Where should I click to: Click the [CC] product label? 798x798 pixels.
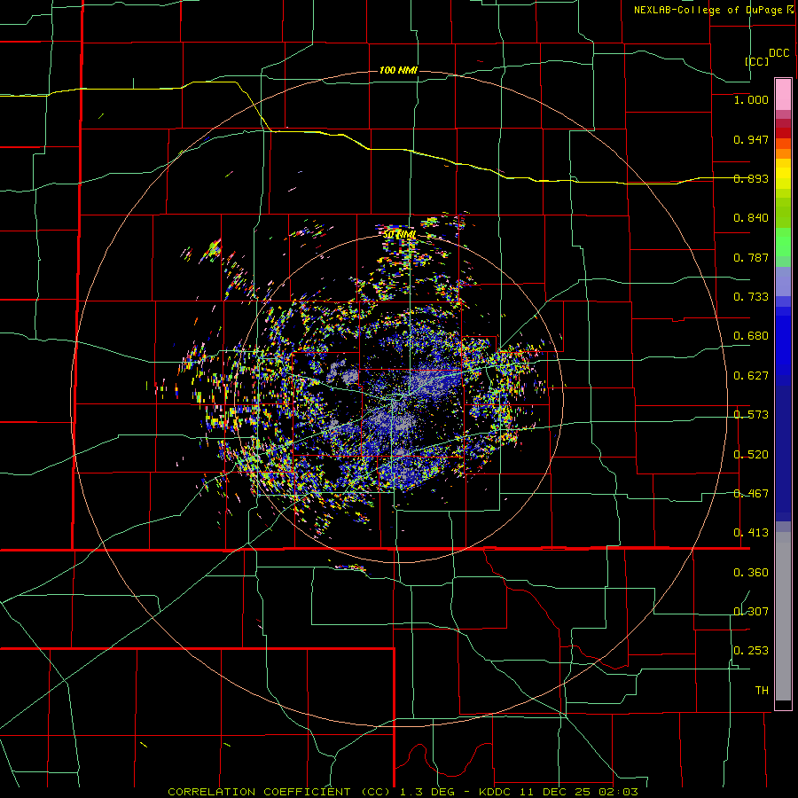point(757,61)
